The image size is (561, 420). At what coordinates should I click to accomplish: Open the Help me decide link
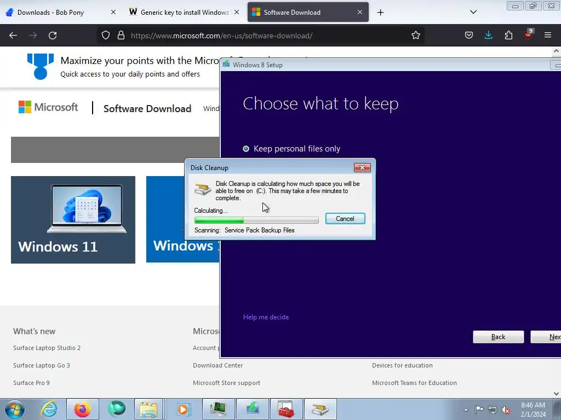pos(266,317)
